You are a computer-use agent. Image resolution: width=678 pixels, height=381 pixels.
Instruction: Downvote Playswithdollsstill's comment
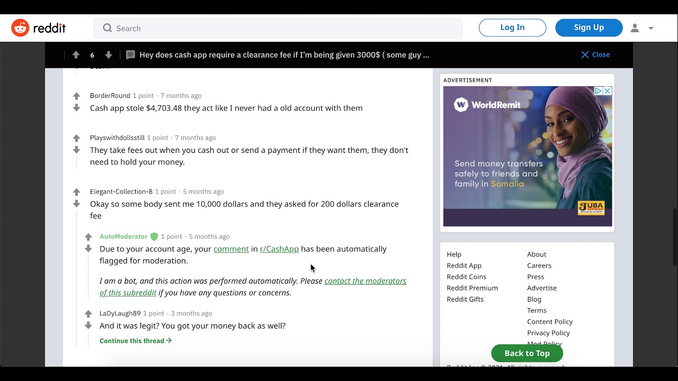76,150
